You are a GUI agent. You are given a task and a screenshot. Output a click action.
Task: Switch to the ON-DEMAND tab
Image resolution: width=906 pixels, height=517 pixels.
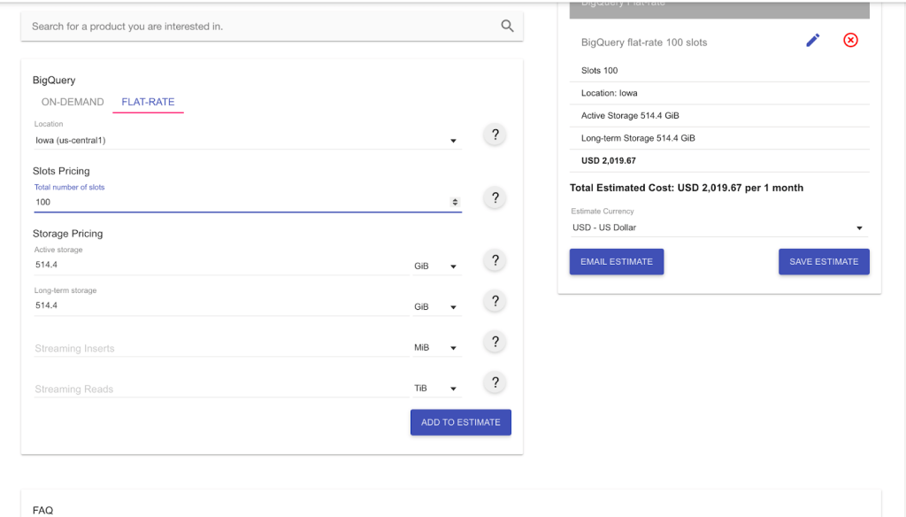[73, 102]
